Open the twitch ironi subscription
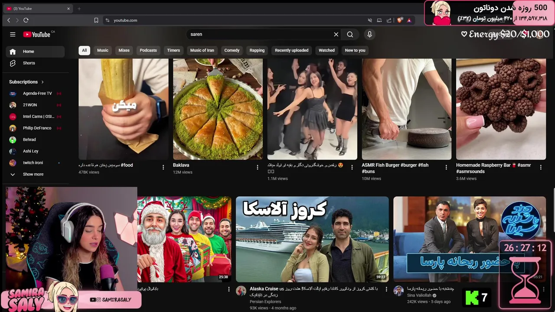This screenshot has width=555, height=312. pos(35,163)
